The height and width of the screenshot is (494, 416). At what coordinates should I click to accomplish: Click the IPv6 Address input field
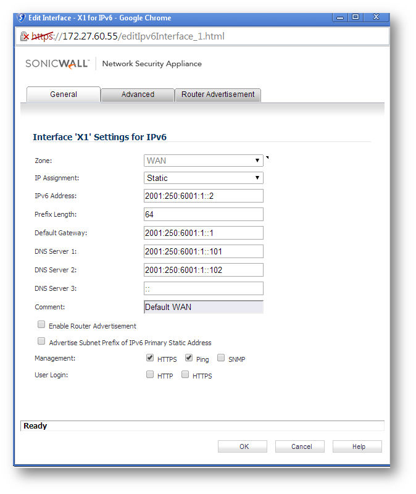click(x=204, y=196)
